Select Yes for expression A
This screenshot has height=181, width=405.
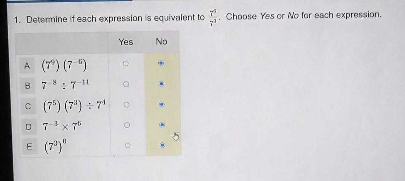pos(125,64)
